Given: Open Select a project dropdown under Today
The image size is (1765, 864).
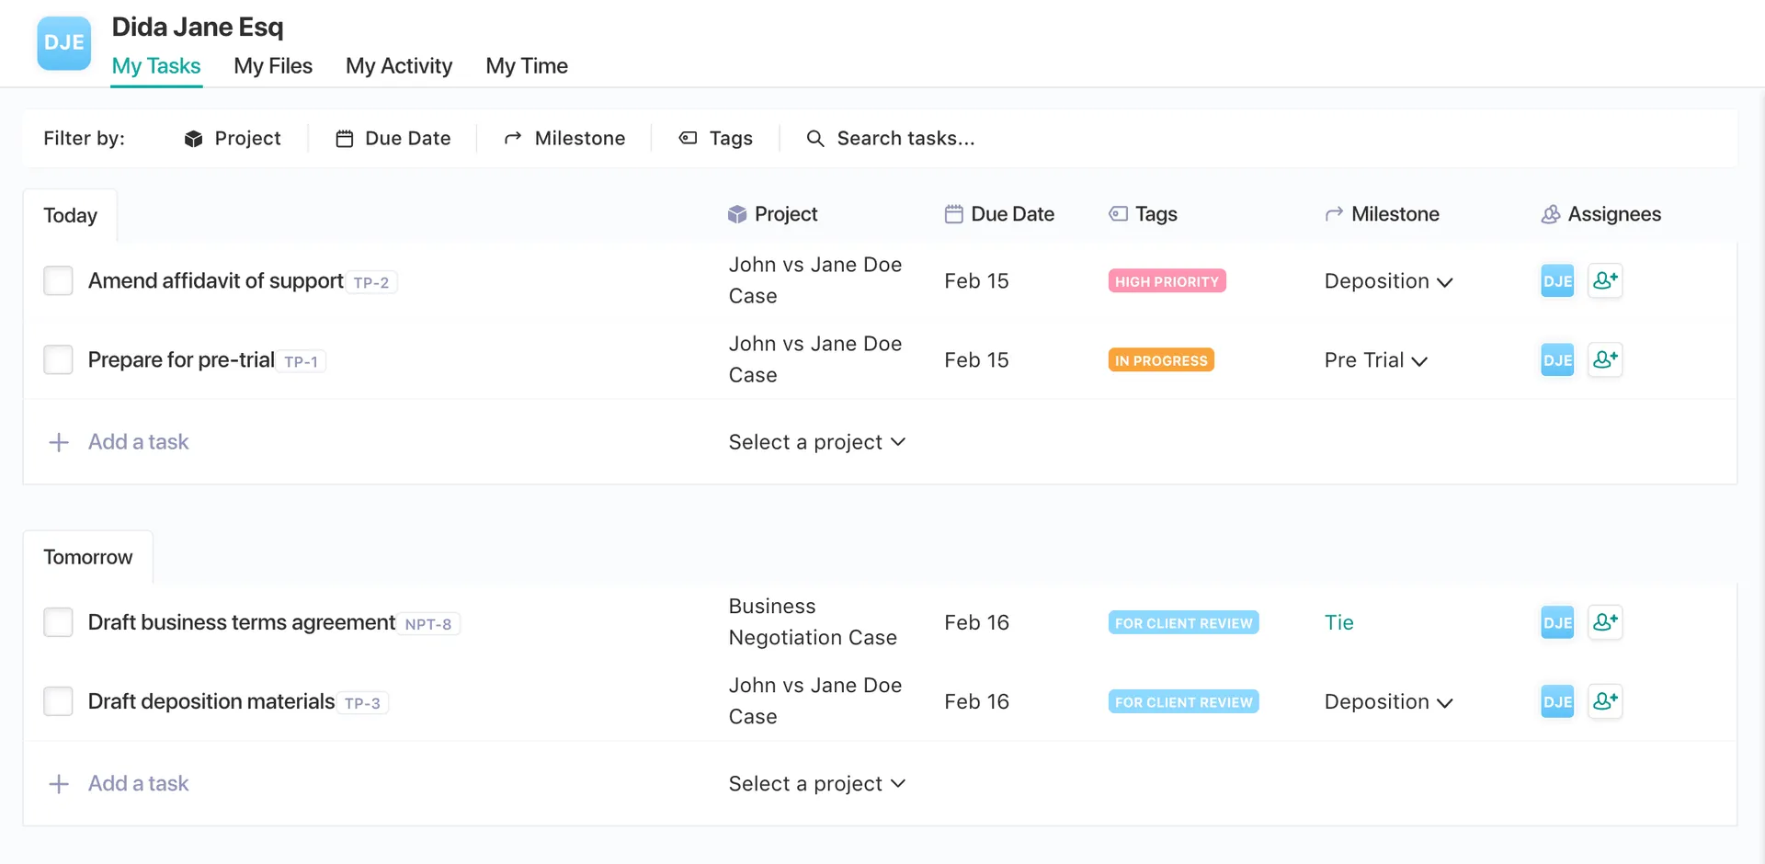Looking at the screenshot, I should (816, 442).
